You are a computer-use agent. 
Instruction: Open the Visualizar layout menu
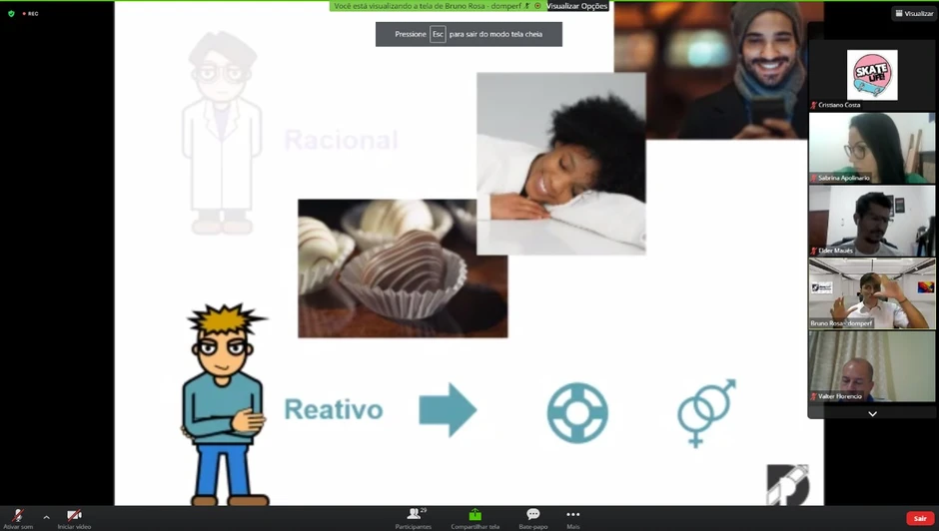pyautogui.click(x=914, y=14)
